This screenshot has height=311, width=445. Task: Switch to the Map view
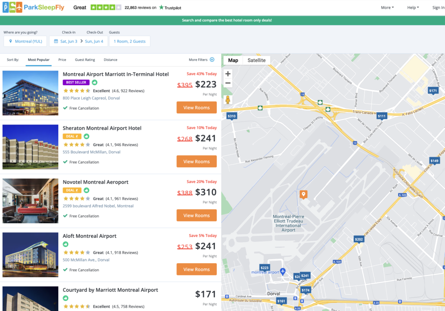tap(233, 60)
